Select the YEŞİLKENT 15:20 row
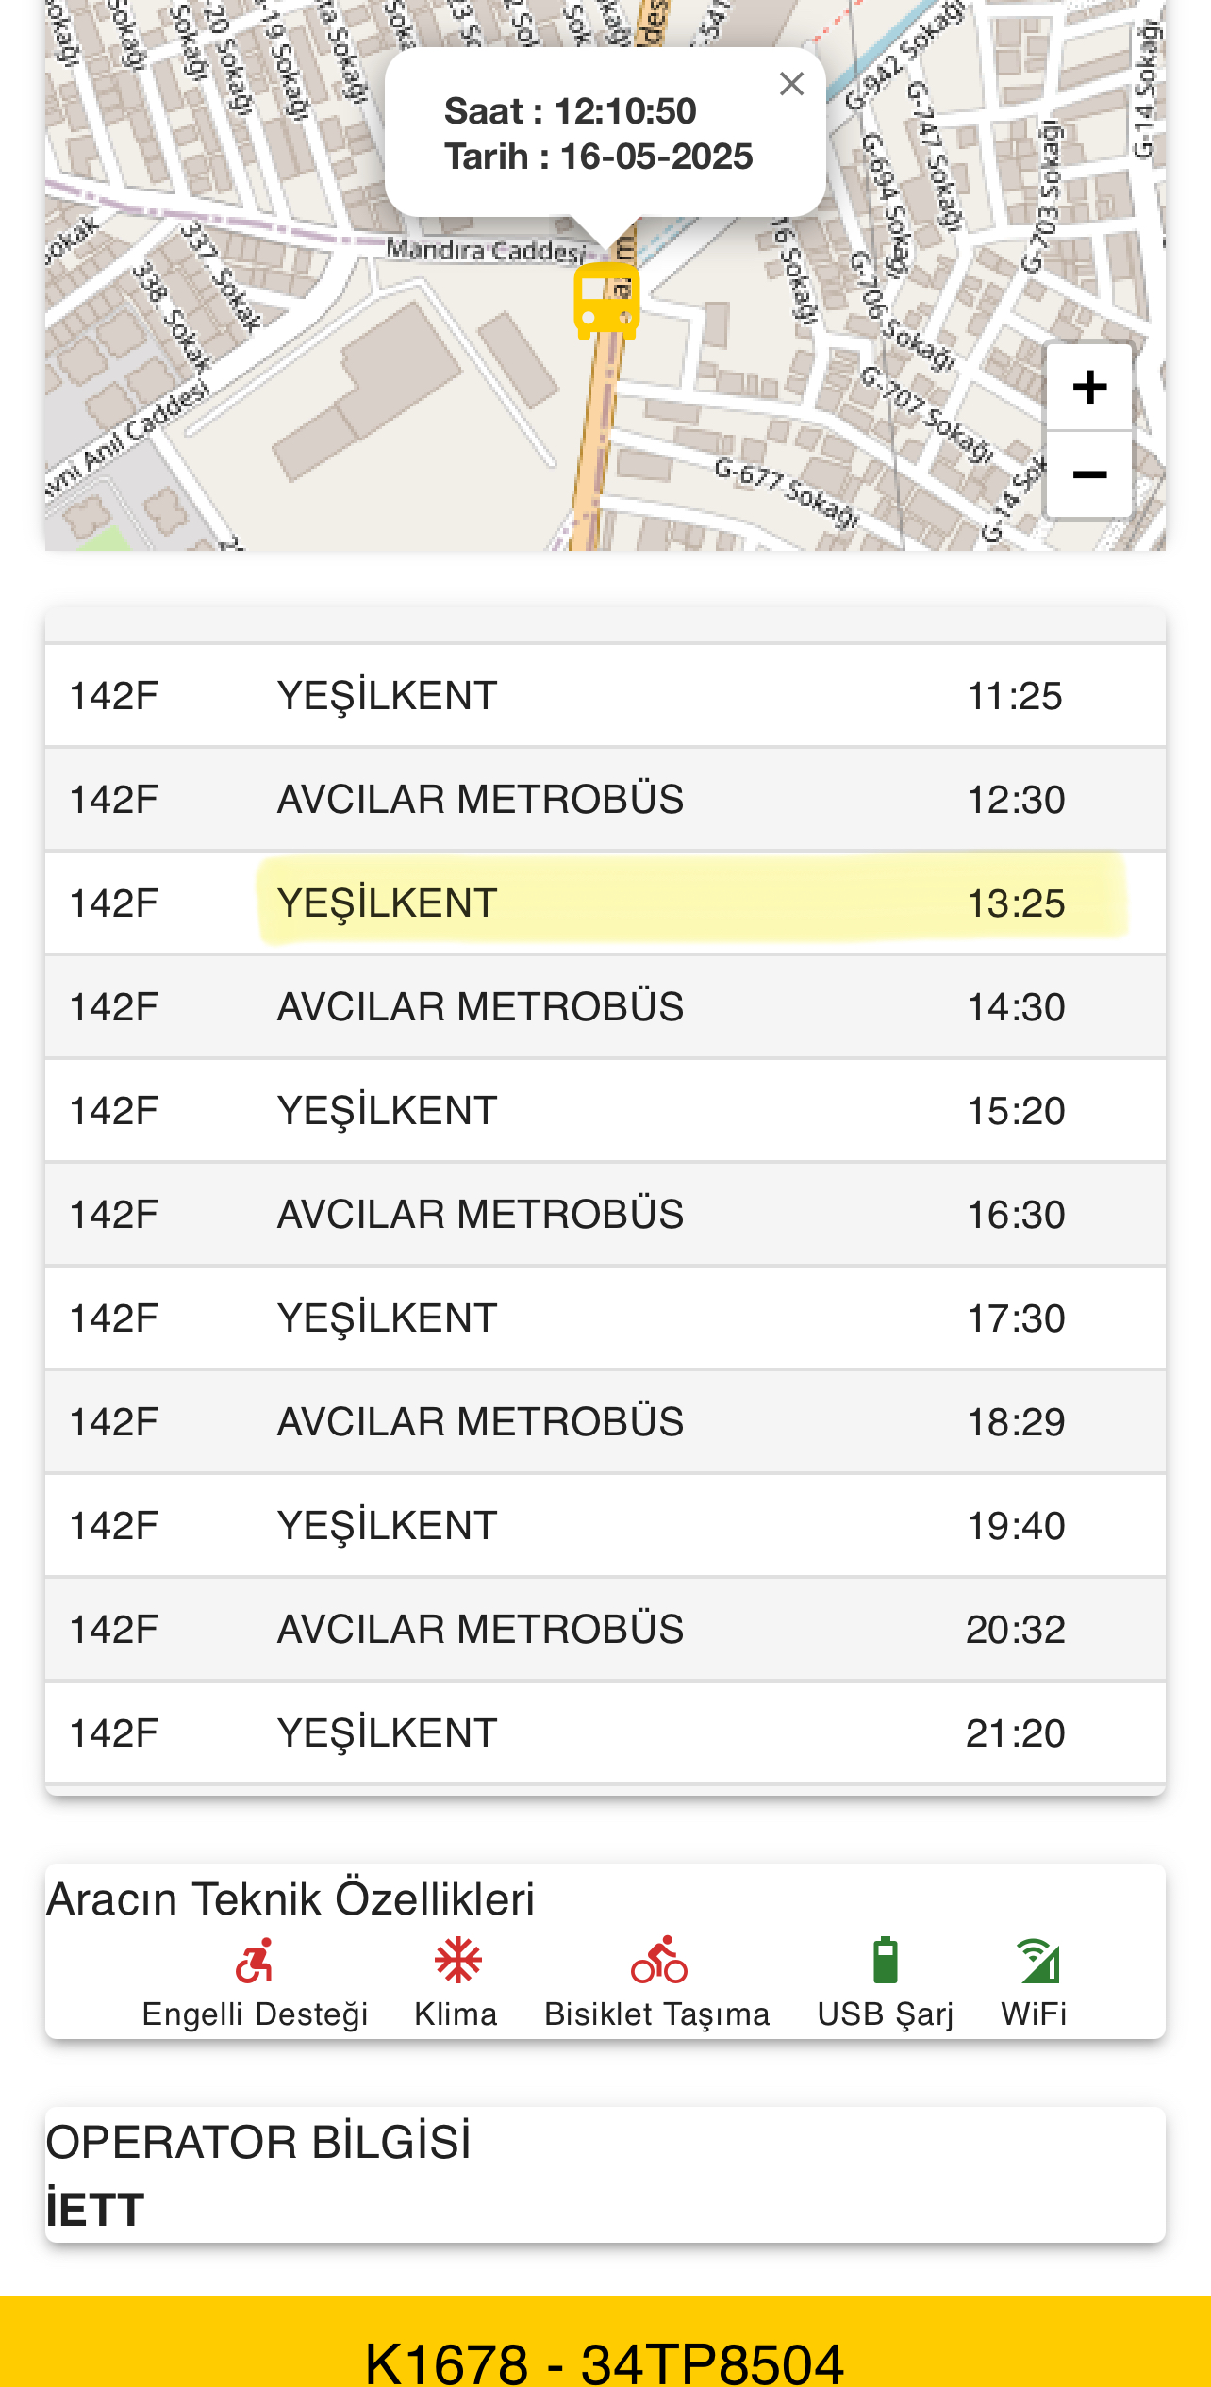Image resolution: width=1211 pixels, height=2387 pixels. pyautogui.click(x=605, y=1111)
